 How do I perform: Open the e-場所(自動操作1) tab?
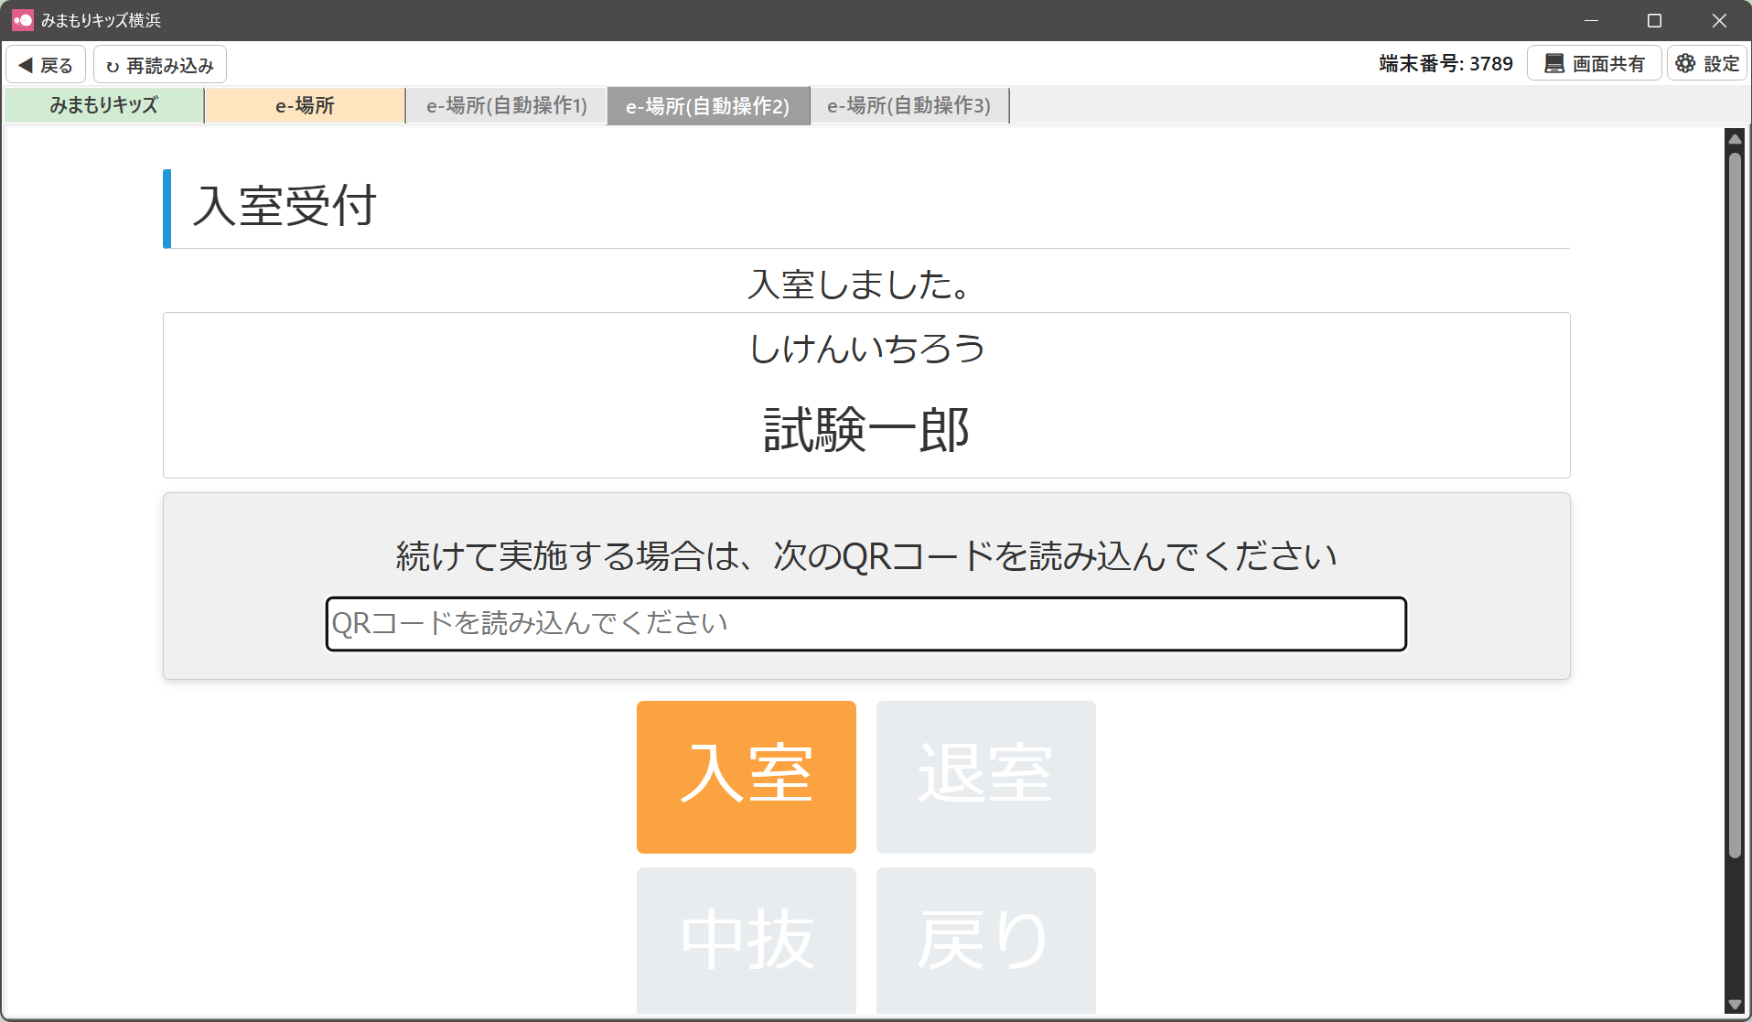[507, 105]
